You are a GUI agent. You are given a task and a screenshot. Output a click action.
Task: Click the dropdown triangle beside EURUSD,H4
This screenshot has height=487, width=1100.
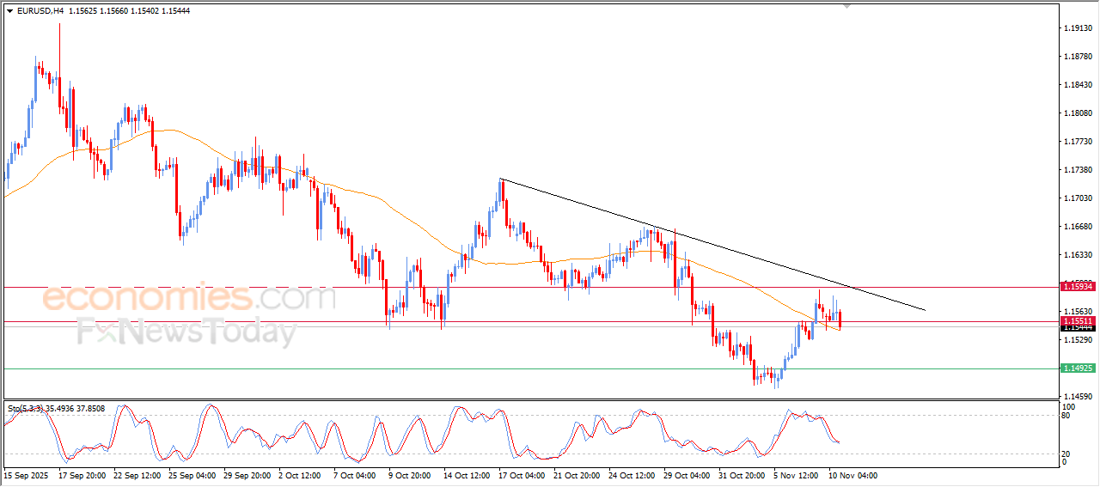[9, 11]
